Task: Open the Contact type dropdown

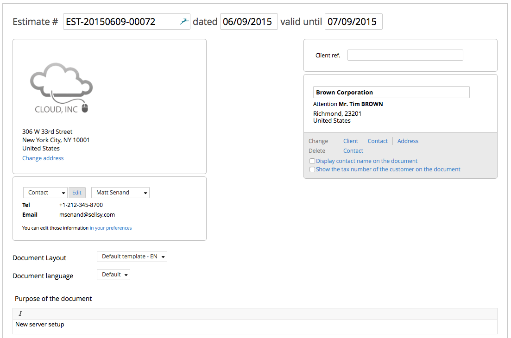Action: click(x=45, y=193)
